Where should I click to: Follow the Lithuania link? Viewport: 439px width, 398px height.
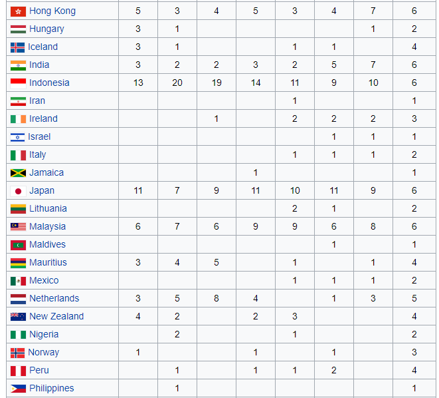click(x=48, y=209)
